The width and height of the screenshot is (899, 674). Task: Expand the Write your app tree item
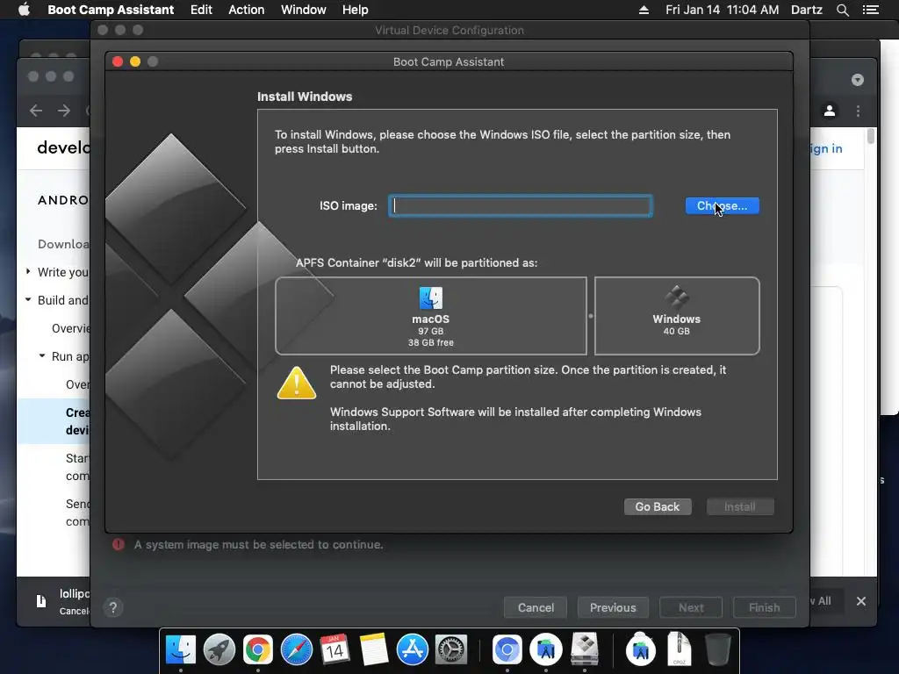(28, 271)
